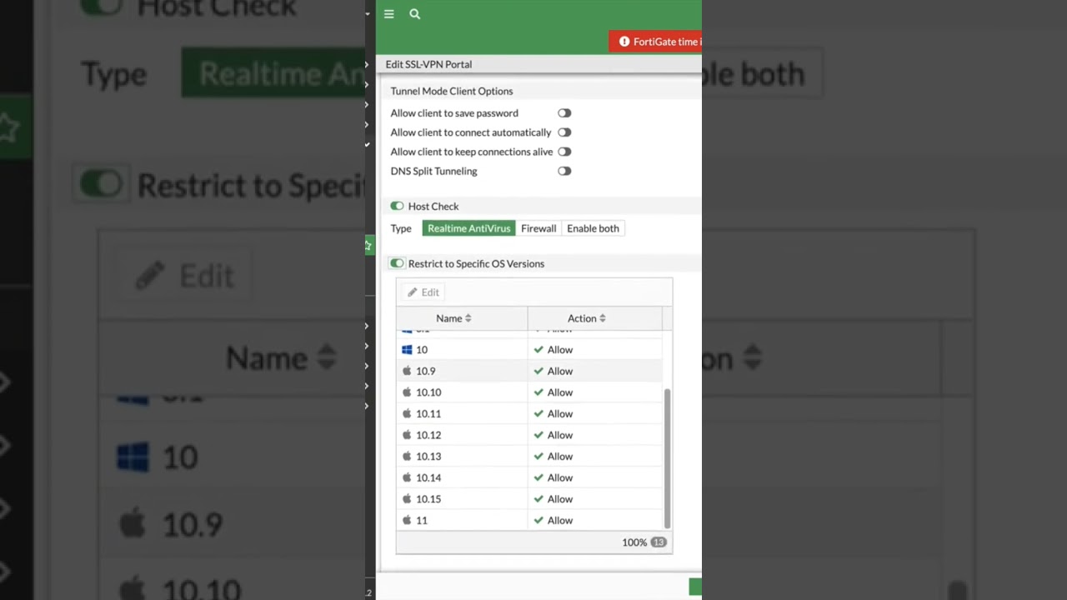Click the Apple icon for macOS 10.11
The height and width of the screenshot is (600, 1067).
407,413
